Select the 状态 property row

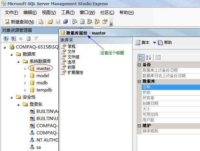(x=171, y=92)
